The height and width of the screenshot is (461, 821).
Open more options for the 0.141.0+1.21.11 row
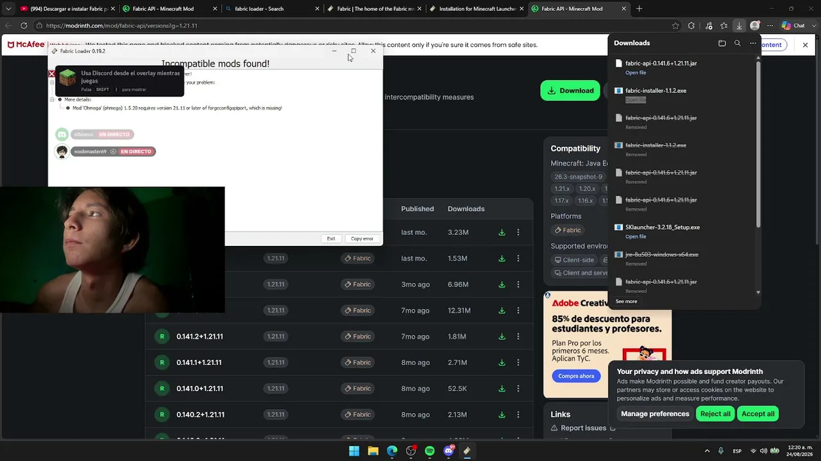coord(518,389)
